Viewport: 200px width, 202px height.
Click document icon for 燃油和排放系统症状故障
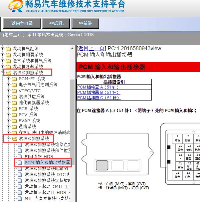tap(20, 180)
